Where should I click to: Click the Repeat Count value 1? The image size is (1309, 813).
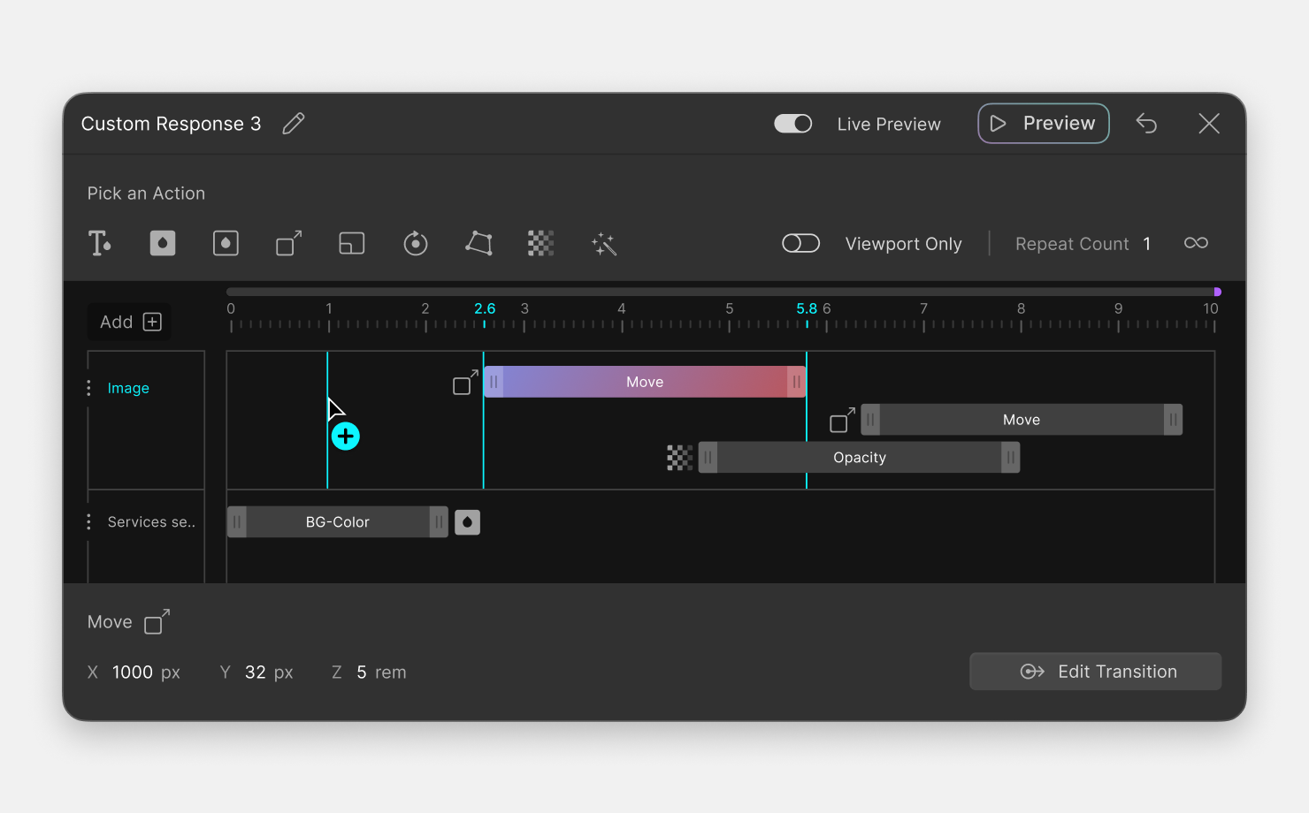tap(1147, 244)
